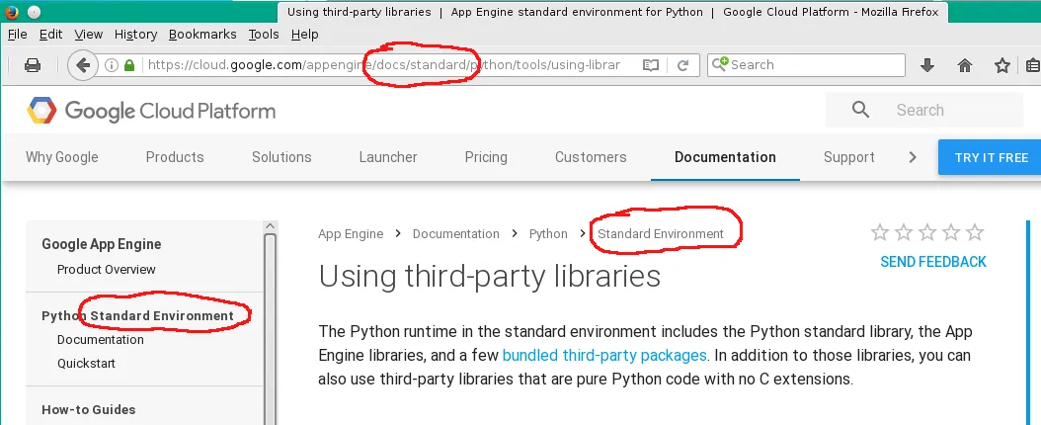
Task: Expand more nav items with right chevron
Action: [913, 157]
